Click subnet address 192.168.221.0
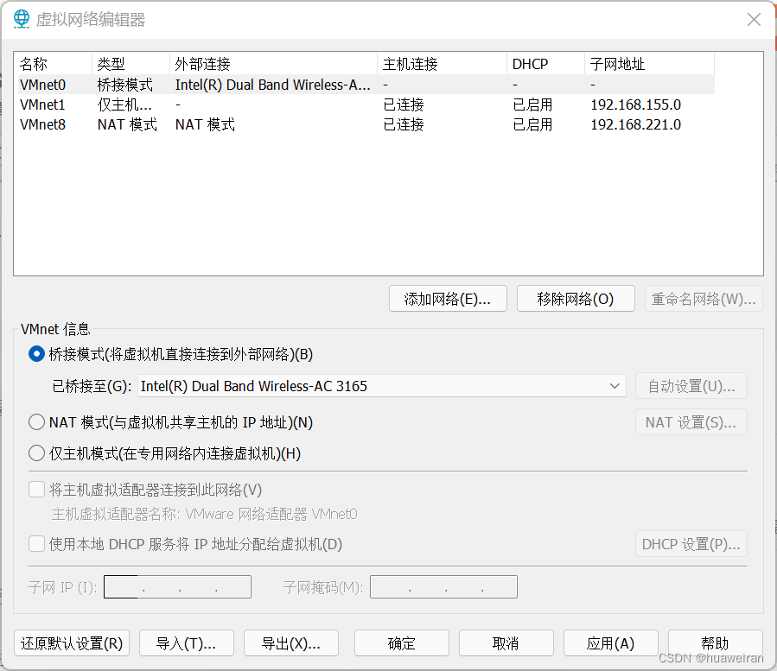 tap(636, 124)
